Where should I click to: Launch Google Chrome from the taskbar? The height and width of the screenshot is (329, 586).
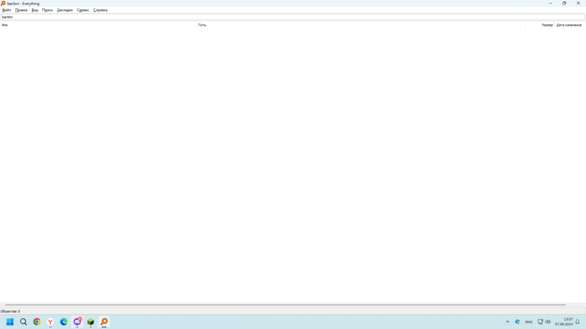click(36, 321)
